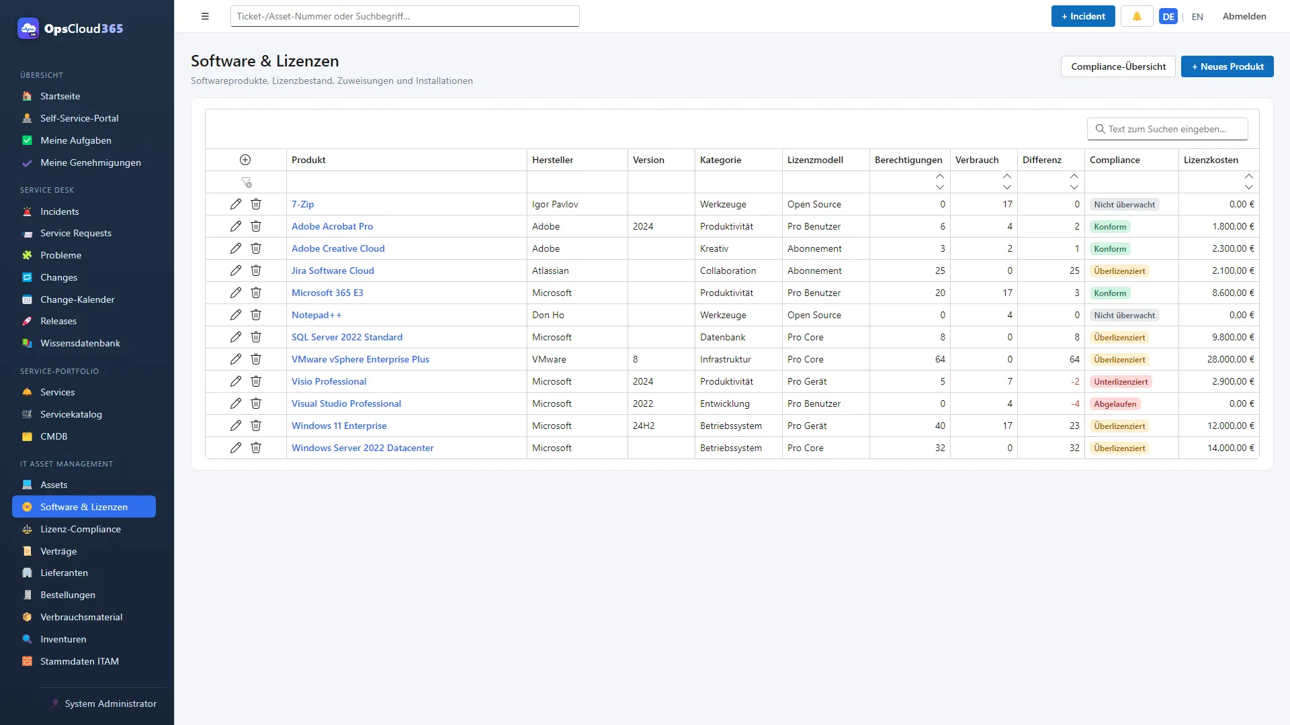The image size is (1290, 725).
Task: Decrease the Berechtigungen filter value
Action: pos(939,187)
